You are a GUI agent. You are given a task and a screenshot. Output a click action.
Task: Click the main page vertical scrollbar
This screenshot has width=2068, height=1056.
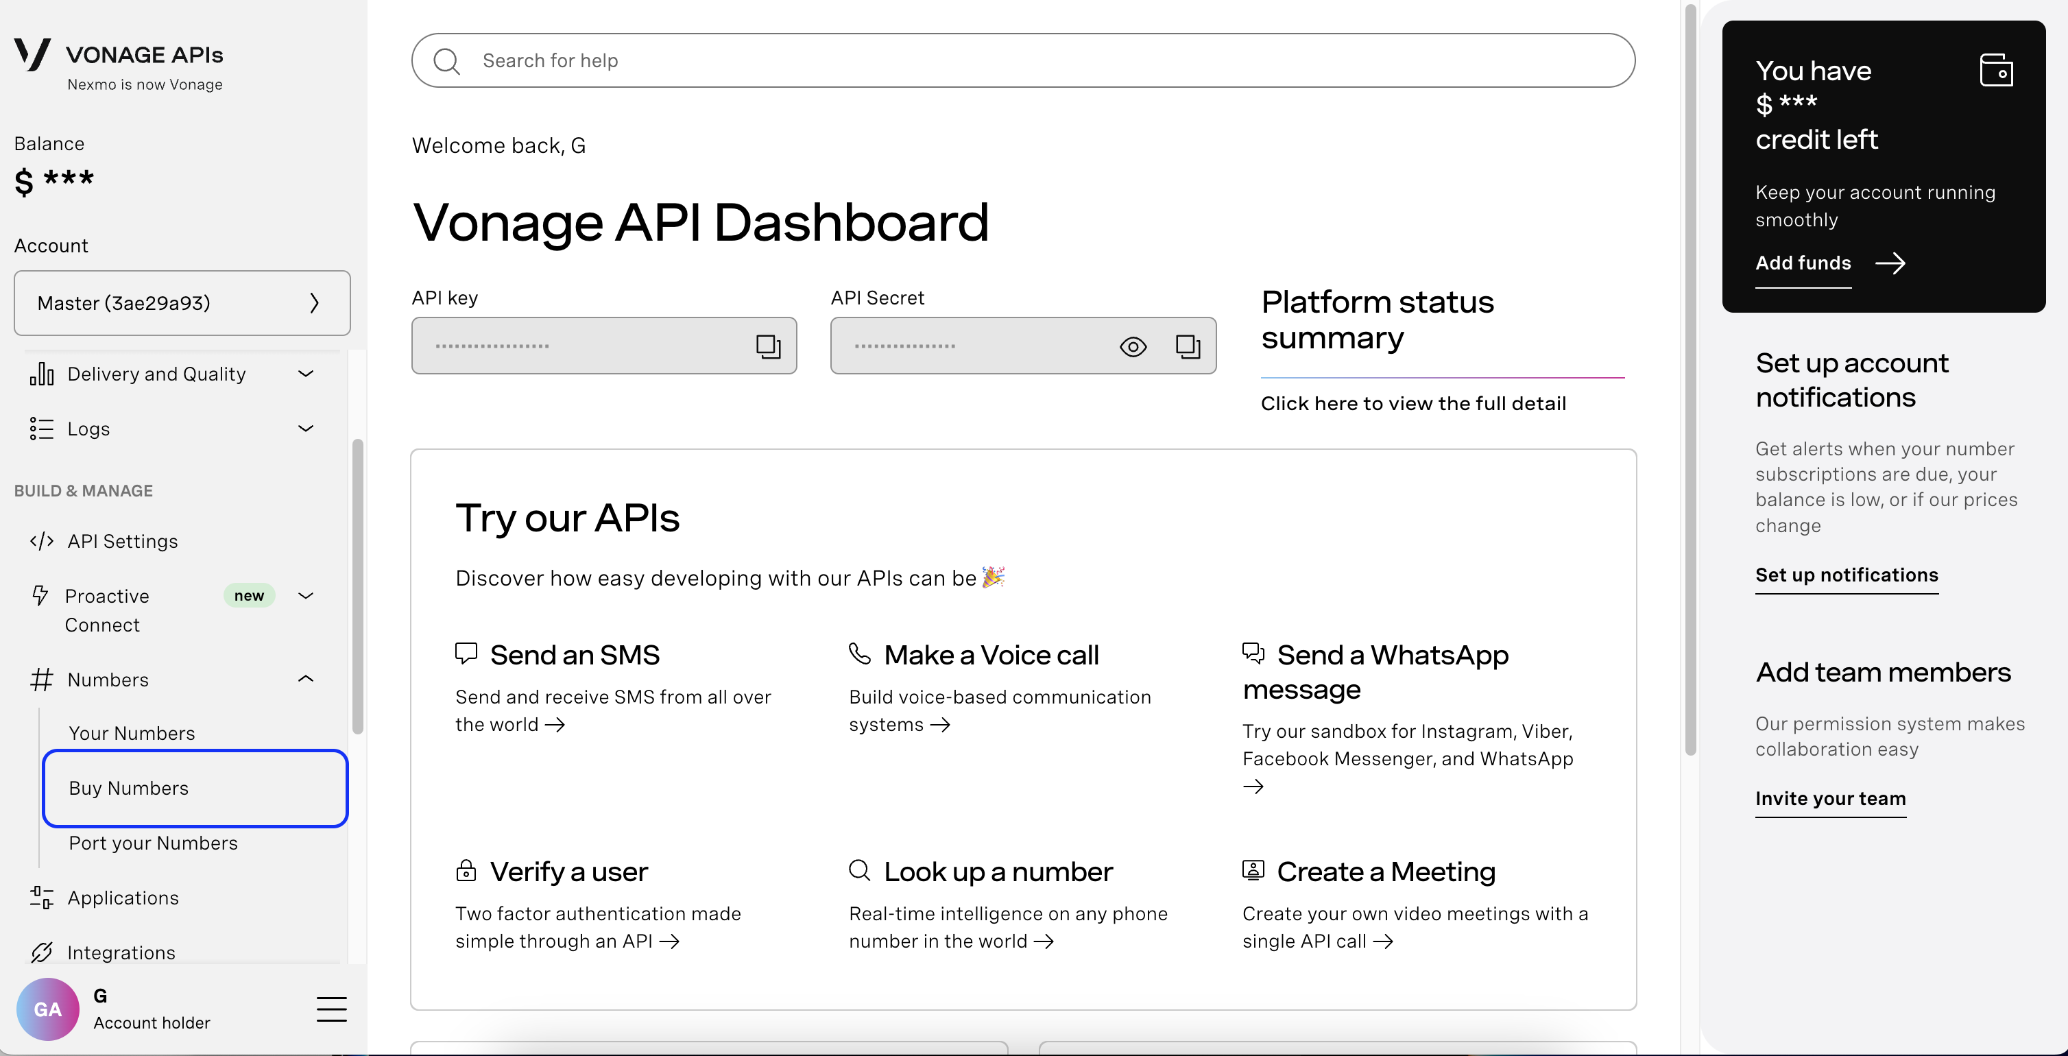pos(1690,377)
